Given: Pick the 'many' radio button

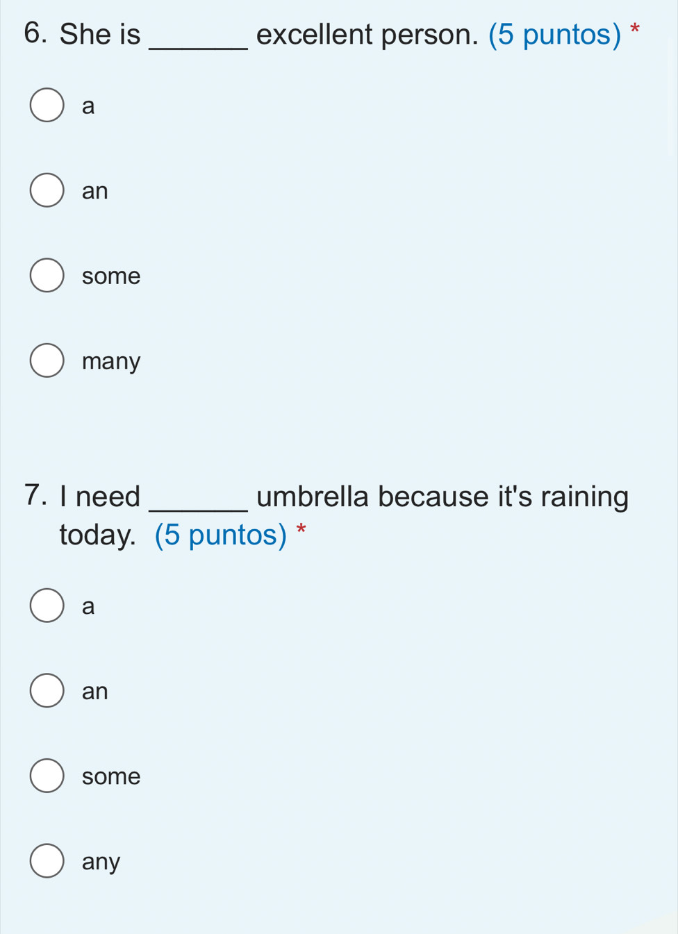Looking at the screenshot, I should (47, 360).
